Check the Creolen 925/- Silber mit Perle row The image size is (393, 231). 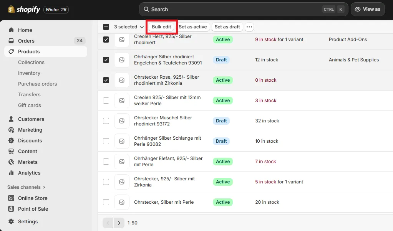click(106, 101)
